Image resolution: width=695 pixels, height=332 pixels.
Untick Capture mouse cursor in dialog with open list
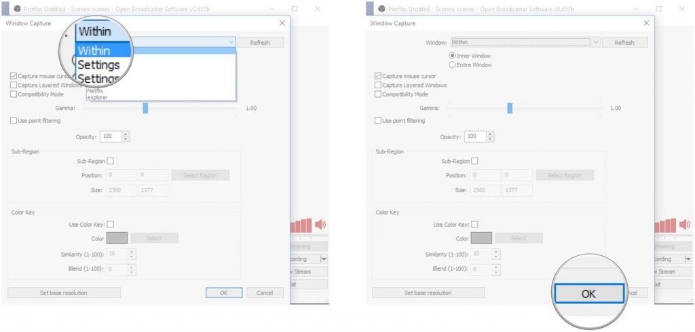[x=14, y=76]
